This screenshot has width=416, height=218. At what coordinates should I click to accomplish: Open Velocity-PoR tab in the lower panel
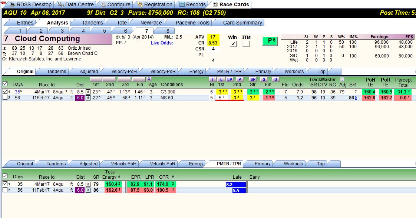[x=162, y=163]
